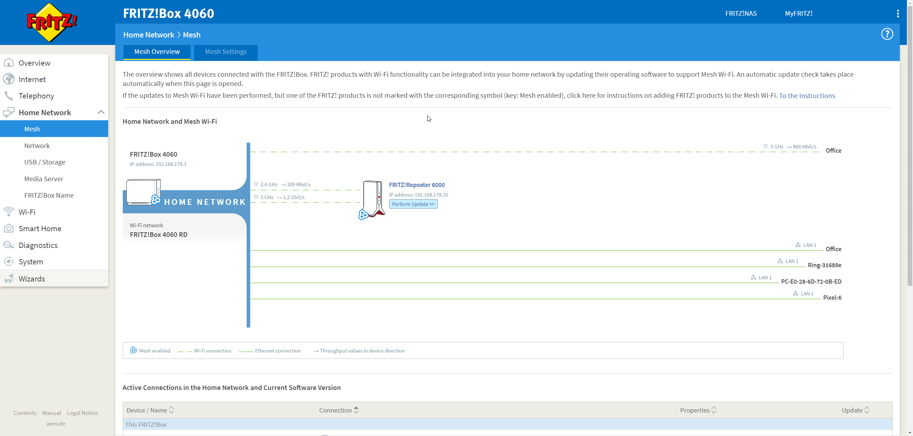
Task: Click the FRITZ!Repeater 6000 device image
Action: point(373,199)
